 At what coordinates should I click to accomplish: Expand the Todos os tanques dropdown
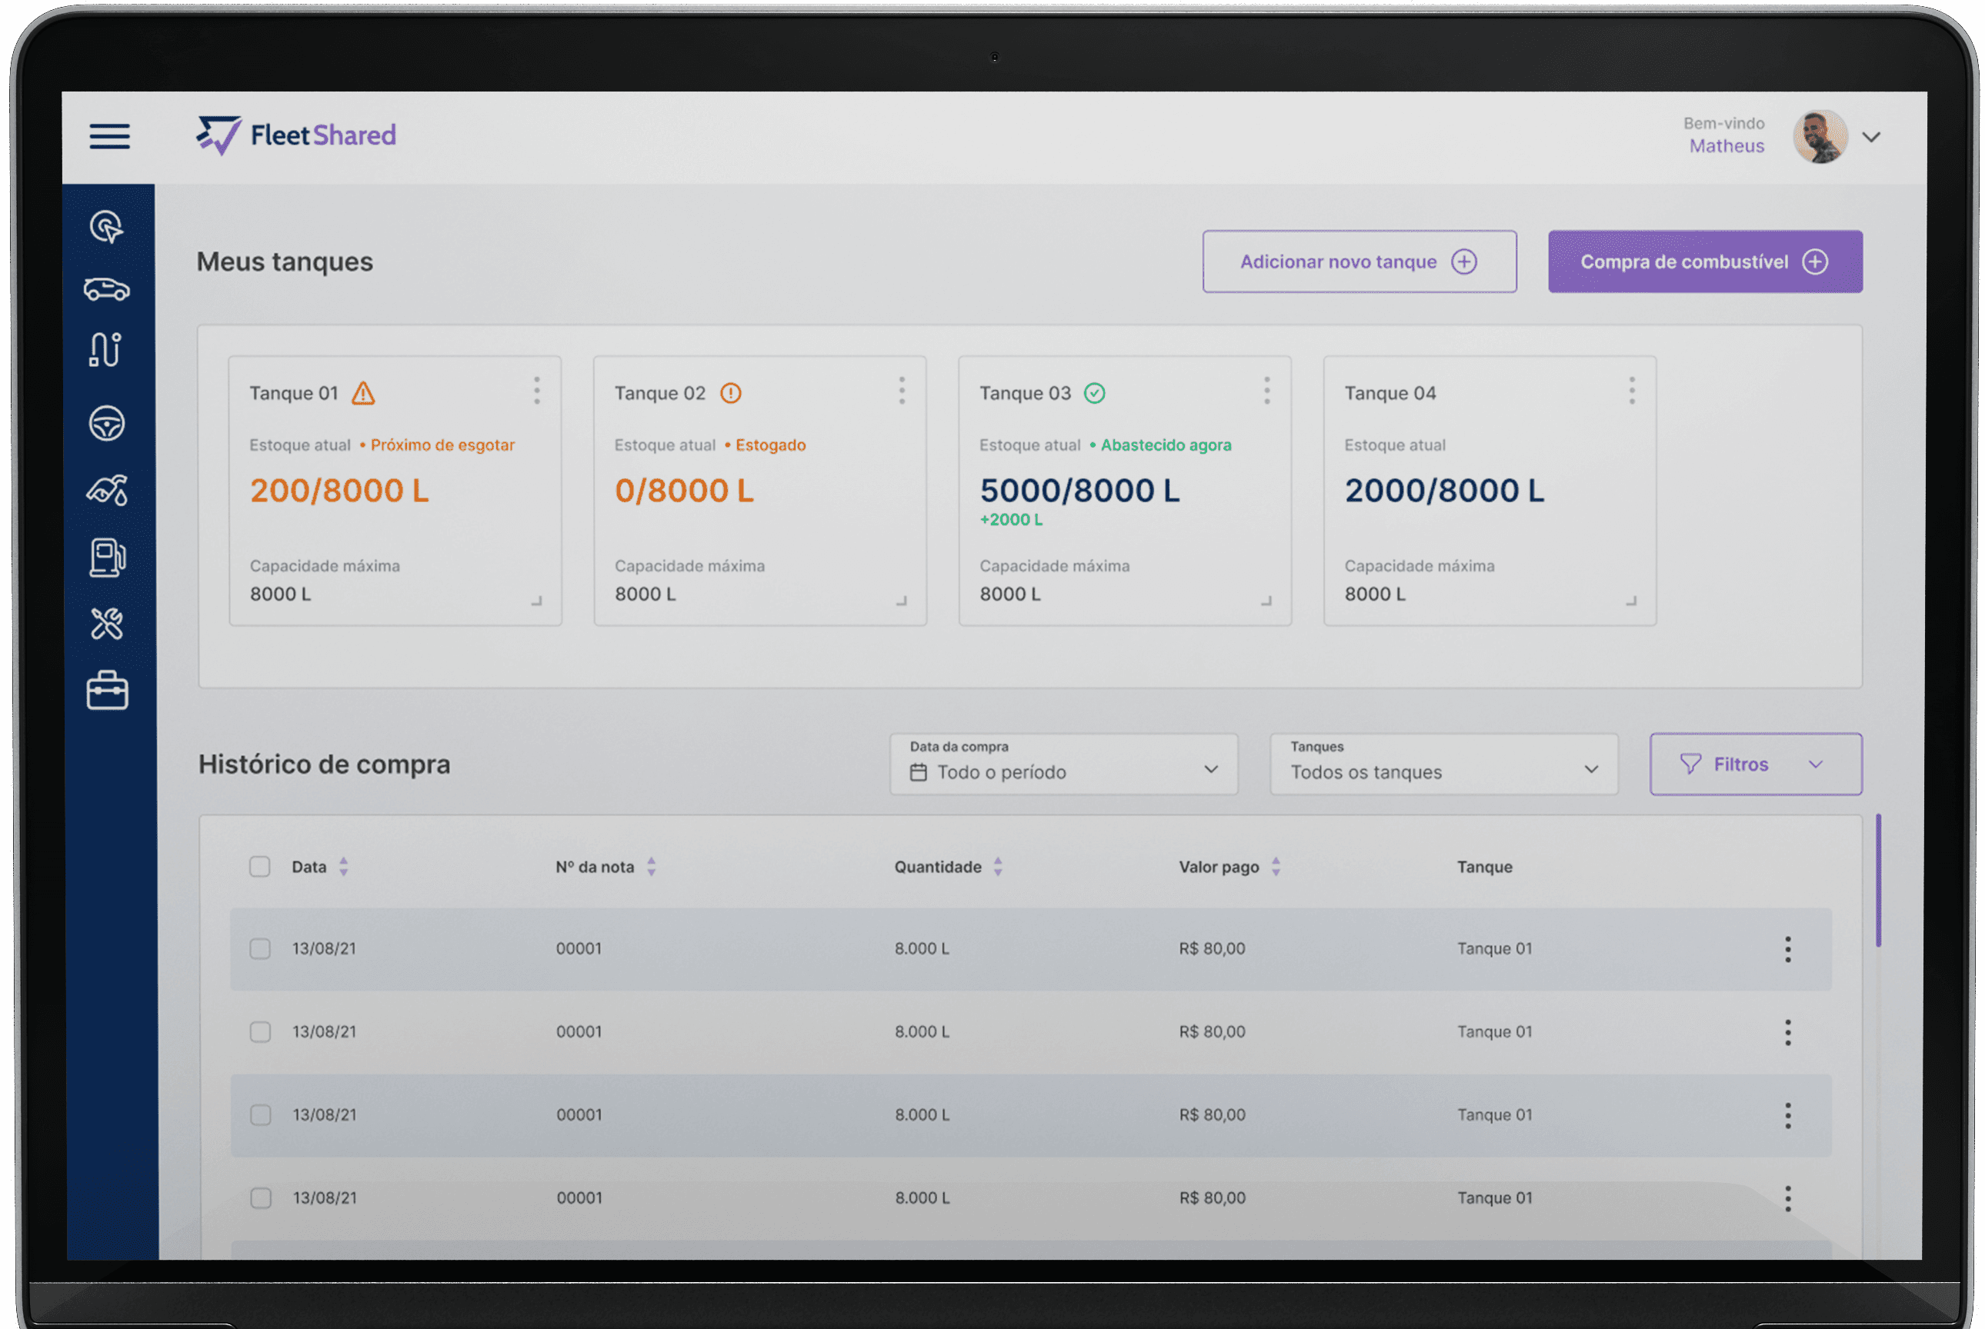(1443, 764)
